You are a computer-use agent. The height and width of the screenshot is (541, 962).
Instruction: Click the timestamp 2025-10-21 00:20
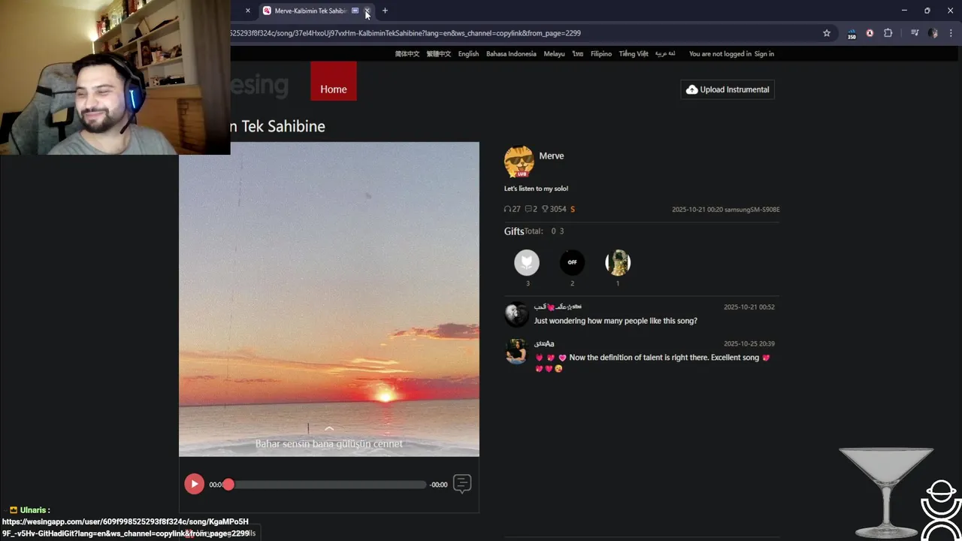(697, 210)
